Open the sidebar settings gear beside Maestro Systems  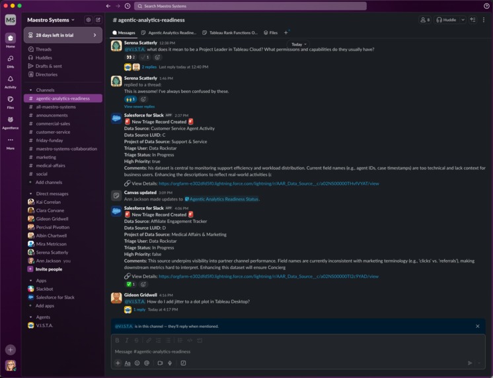(89, 20)
